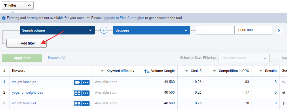Click the Remove All link
Screen dimensions: 287x110
click(x=57, y=58)
